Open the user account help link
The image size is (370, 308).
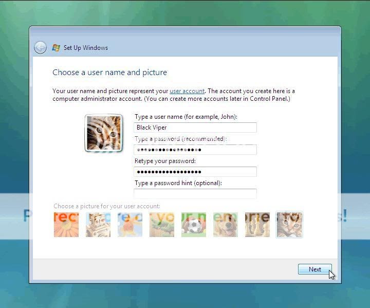click(187, 91)
